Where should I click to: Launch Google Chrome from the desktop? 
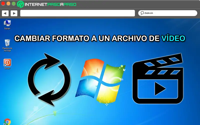coord(7,122)
